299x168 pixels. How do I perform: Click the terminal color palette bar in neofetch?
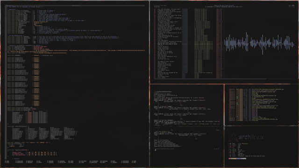click(237, 159)
